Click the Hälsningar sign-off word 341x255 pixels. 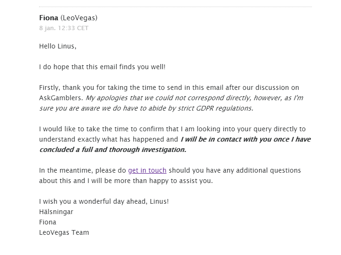tap(56, 212)
